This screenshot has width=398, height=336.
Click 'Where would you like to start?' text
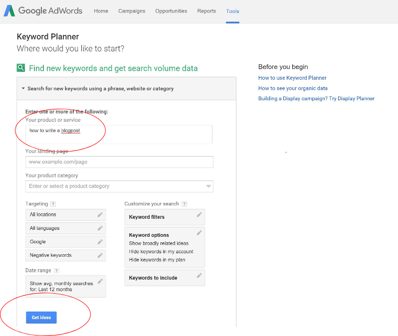[x=70, y=48]
